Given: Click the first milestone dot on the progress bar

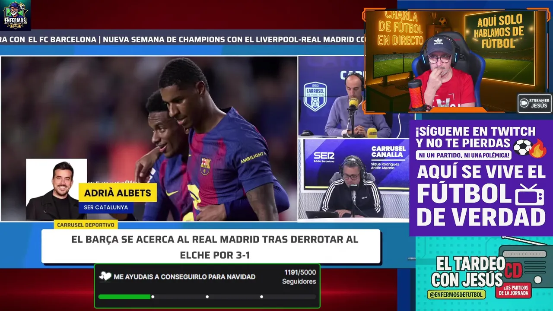Looking at the screenshot, I should [153, 297].
